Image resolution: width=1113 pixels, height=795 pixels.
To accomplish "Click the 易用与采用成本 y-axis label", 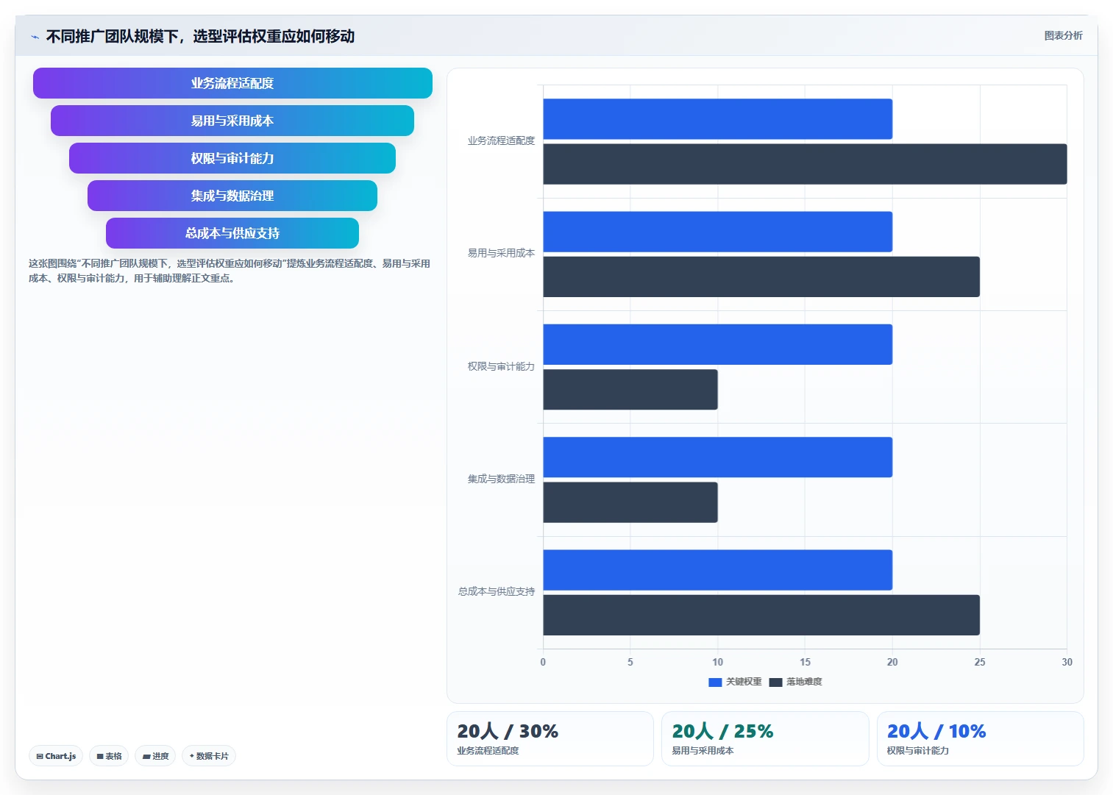I will (501, 253).
